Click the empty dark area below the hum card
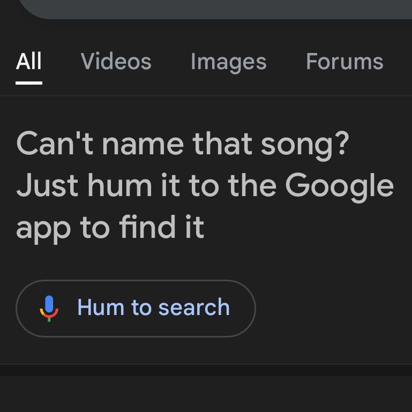Image resolution: width=412 pixels, height=412 pixels. coord(206,394)
